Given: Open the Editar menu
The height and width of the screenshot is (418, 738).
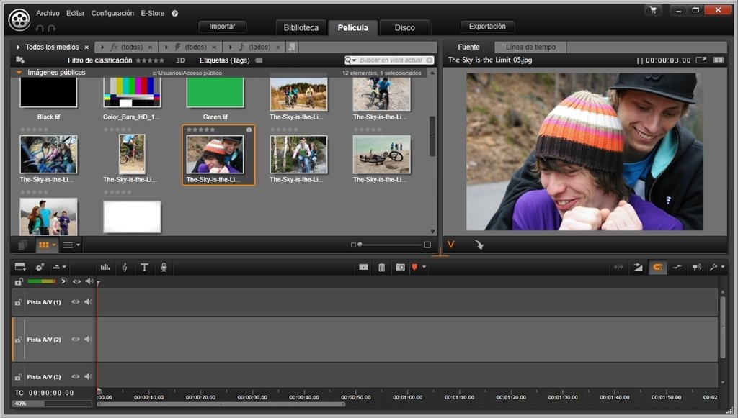Looking at the screenshot, I should pyautogui.click(x=75, y=13).
